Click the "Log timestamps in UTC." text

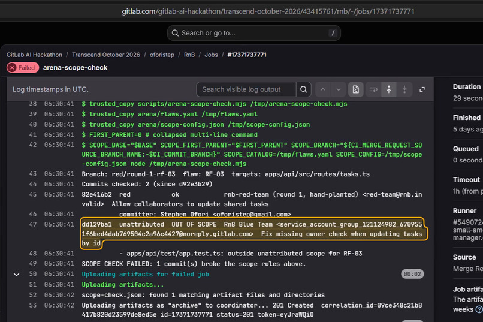50,89
